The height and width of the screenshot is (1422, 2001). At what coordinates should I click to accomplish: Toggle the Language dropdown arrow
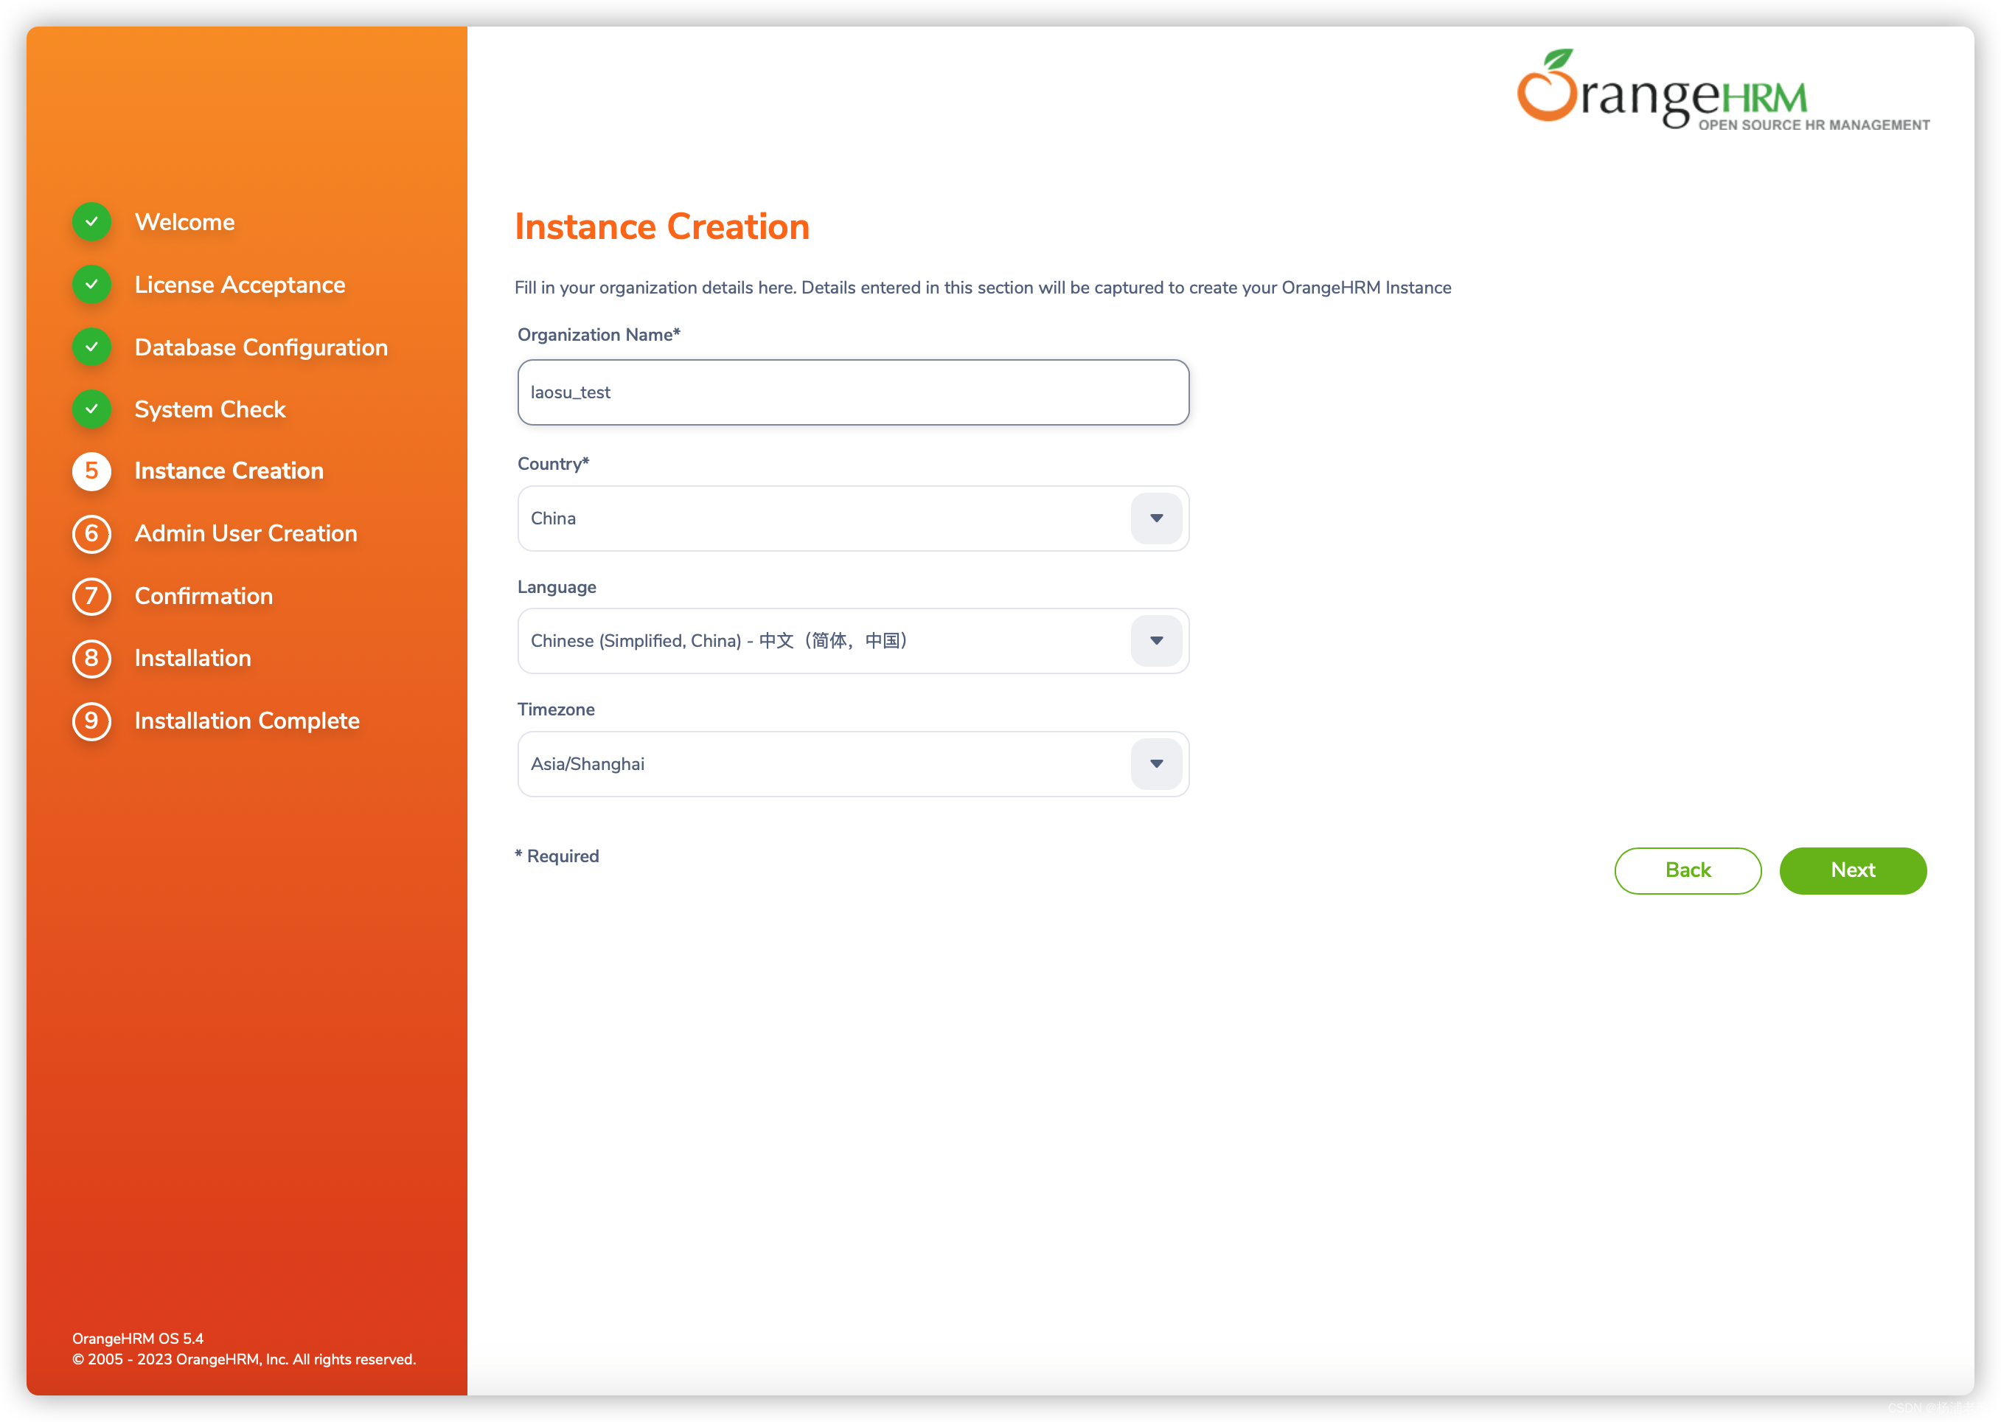tap(1157, 640)
